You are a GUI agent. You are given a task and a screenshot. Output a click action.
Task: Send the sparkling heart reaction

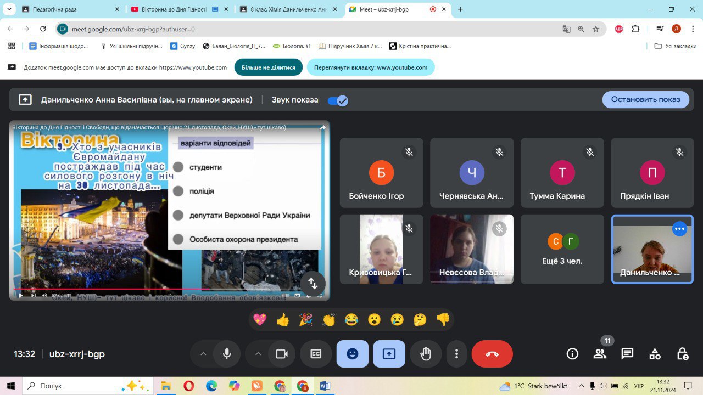point(260,319)
